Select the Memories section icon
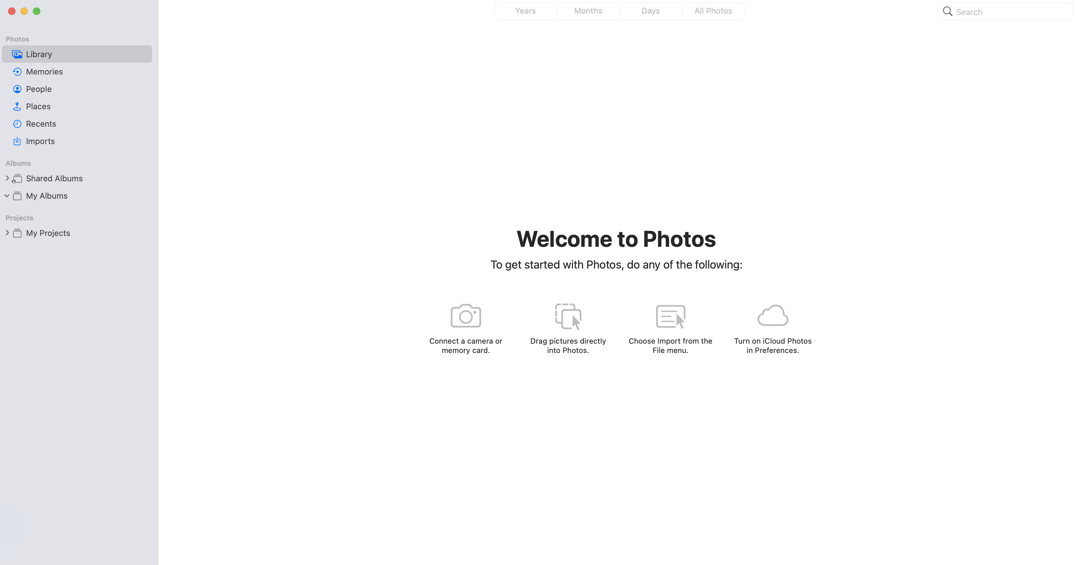Screen dimensions: 1077x565 [x=17, y=71]
